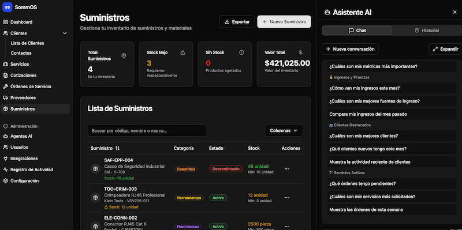The width and height of the screenshot is (462, 230).
Task: Switch to the Historial tab
Action: [427, 31]
